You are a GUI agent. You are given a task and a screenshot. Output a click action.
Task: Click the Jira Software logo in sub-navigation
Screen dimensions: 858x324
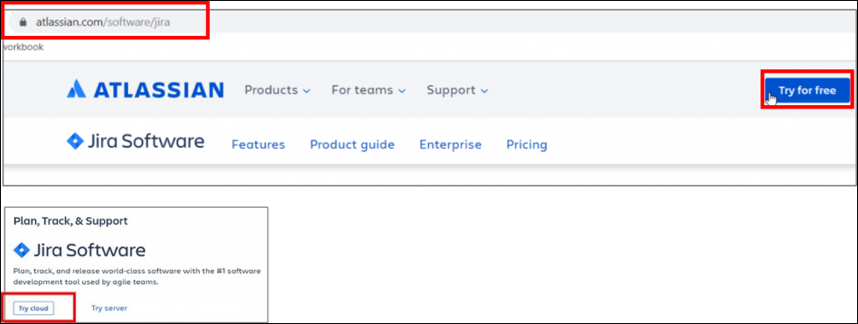135,141
